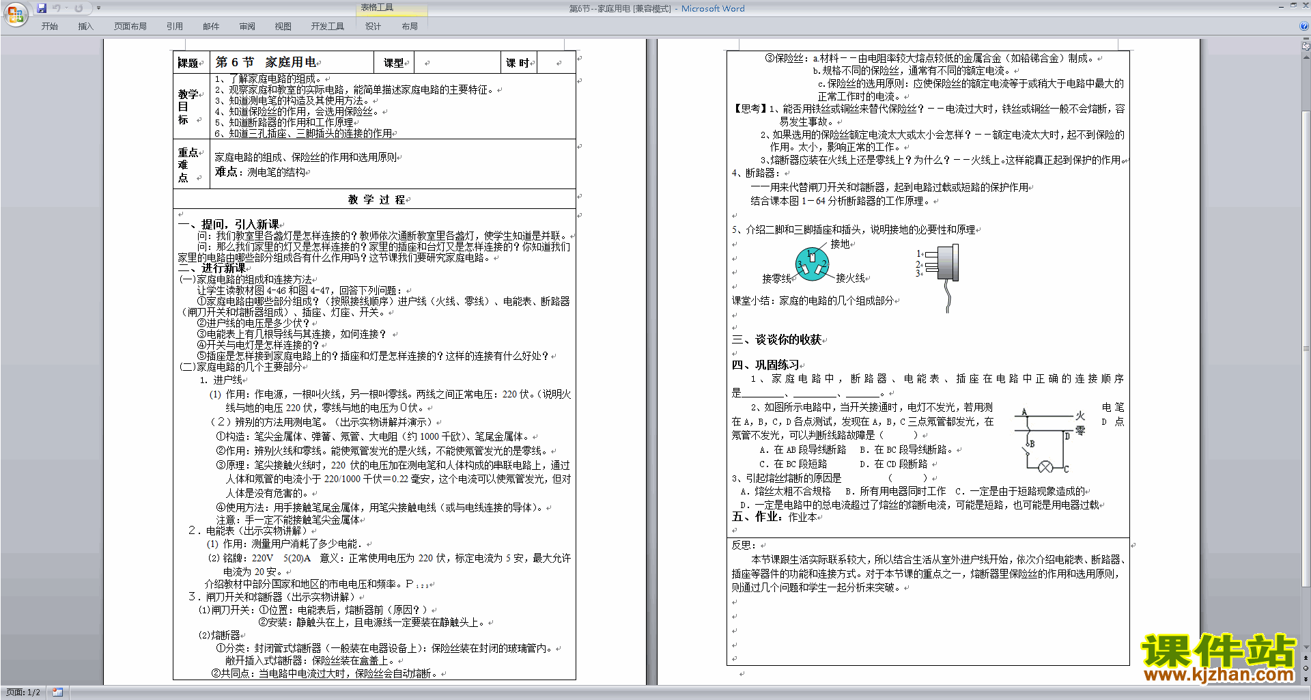Open the 审阅 ribbon tab
Screen dimensions: 1311x700
point(247,27)
